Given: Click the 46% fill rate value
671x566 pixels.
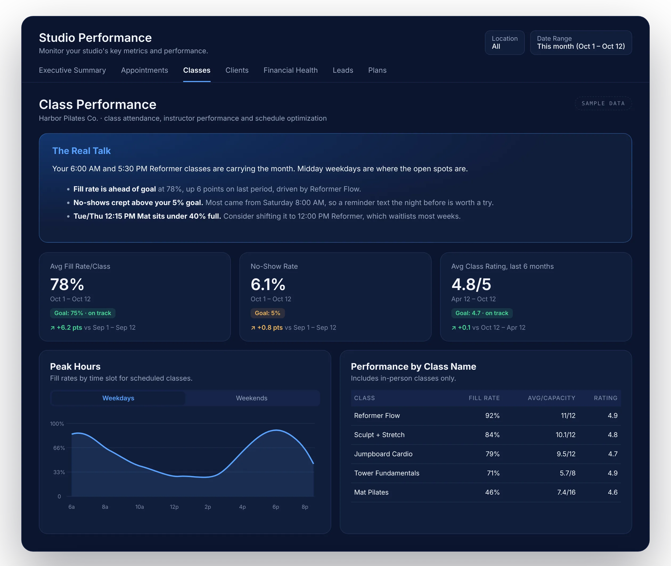Looking at the screenshot, I should 492,492.
